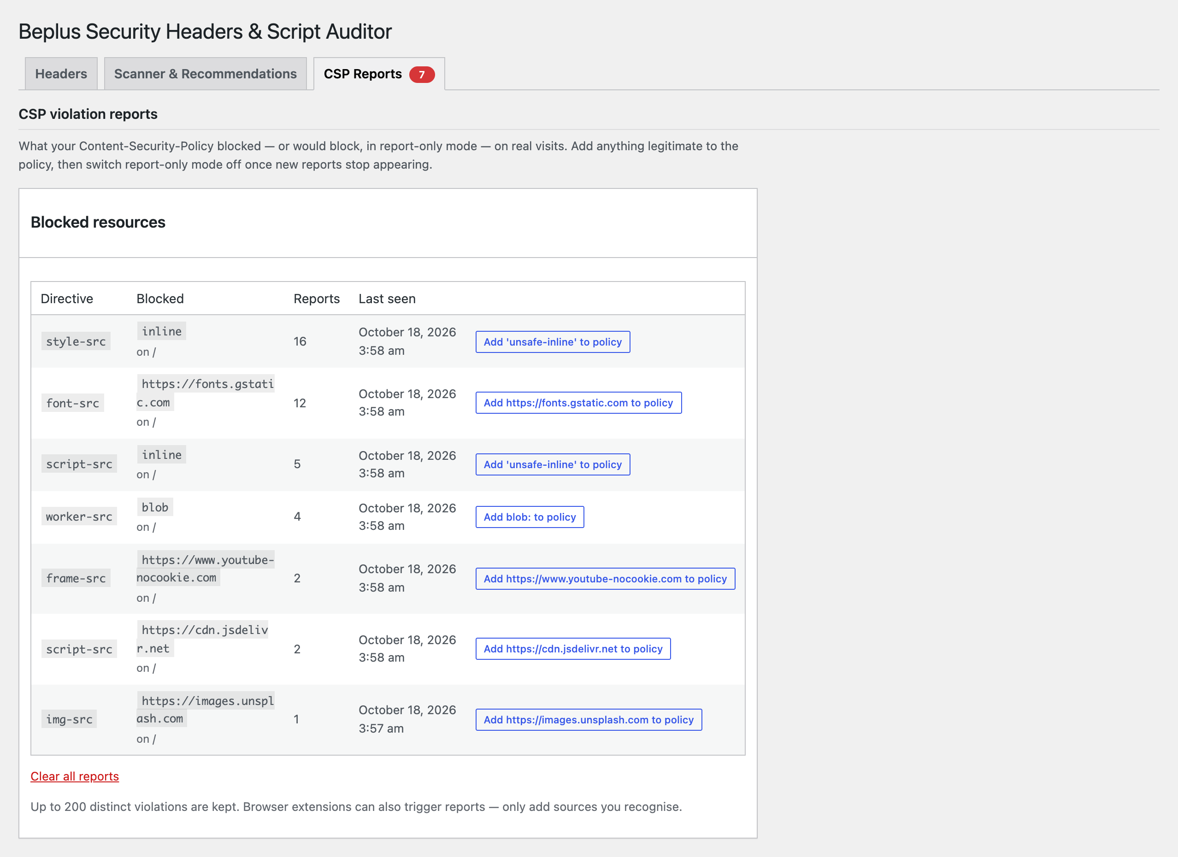Click the report count 12

point(300,403)
